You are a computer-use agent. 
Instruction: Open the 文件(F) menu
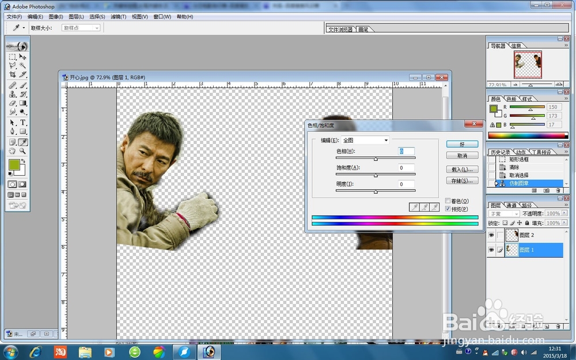tap(14, 17)
